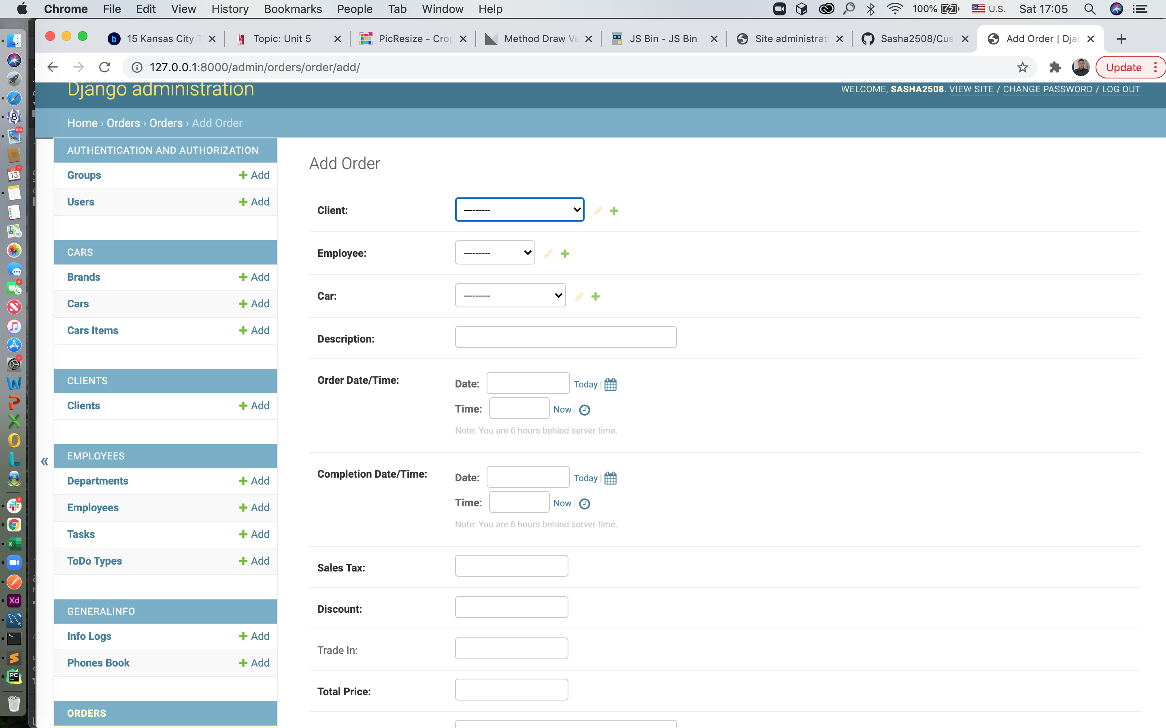Click the Chrome extensions puzzle icon
This screenshot has width=1166, height=728.
[x=1055, y=67]
